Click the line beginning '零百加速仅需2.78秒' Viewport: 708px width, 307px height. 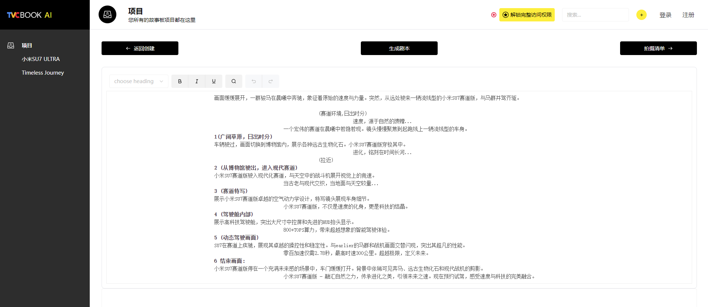click(356, 253)
